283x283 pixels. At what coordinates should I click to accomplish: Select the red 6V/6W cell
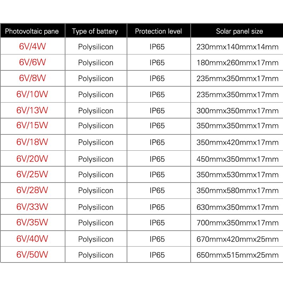tap(32, 62)
